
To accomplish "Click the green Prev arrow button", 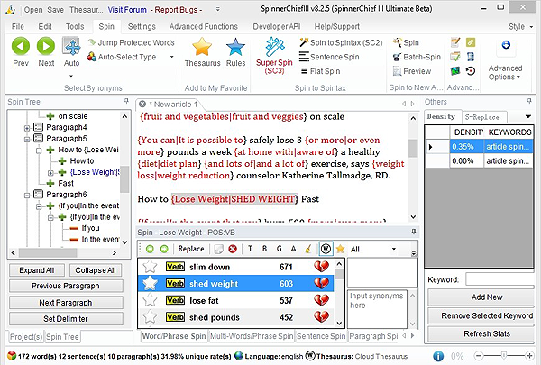I will pos(21,46).
